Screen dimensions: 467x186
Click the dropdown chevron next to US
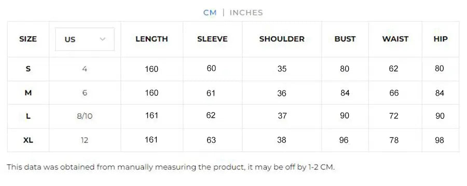pyautogui.click(x=102, y=39)
